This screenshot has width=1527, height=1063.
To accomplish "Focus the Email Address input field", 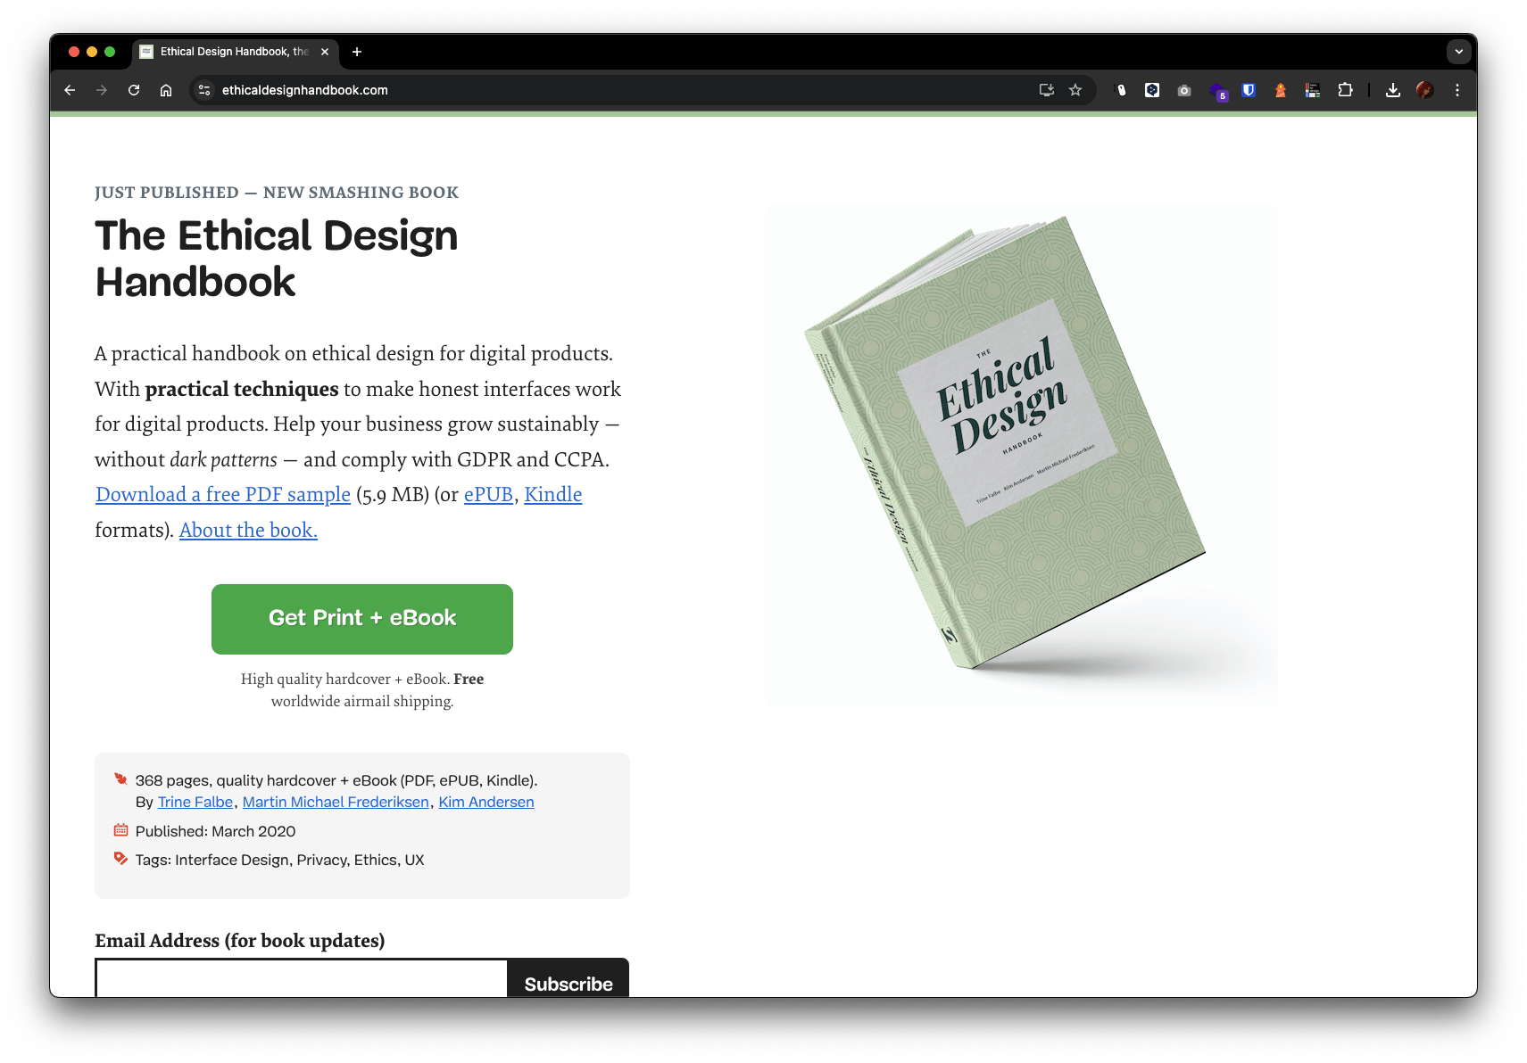I will (302, 979).
